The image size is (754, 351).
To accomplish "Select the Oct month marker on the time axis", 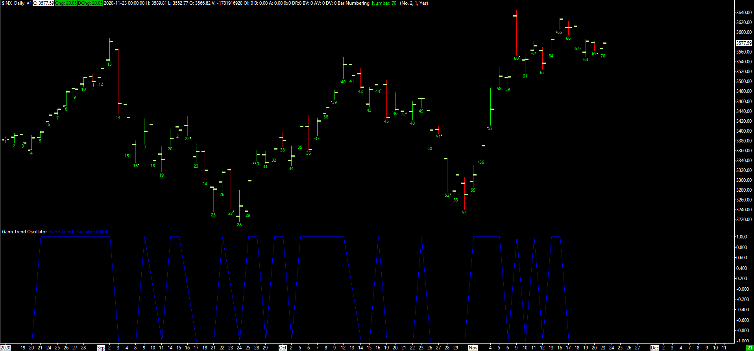I will [283, 348].
